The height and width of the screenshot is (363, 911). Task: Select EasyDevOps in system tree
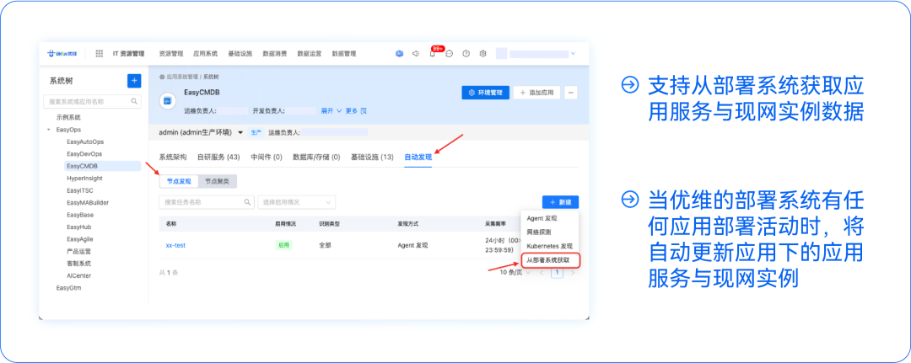pyautogui.click(x=84, y=153)
